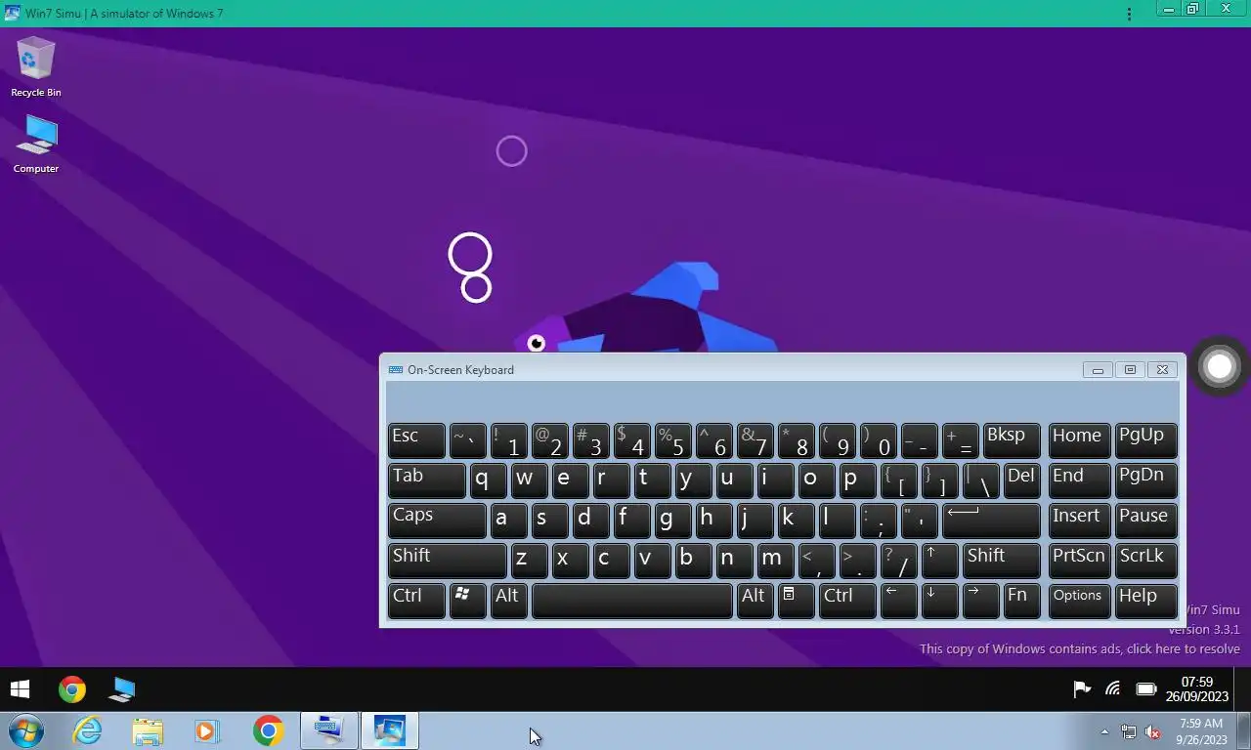
Task: Click the Home key
Action: coord(1079,440)
